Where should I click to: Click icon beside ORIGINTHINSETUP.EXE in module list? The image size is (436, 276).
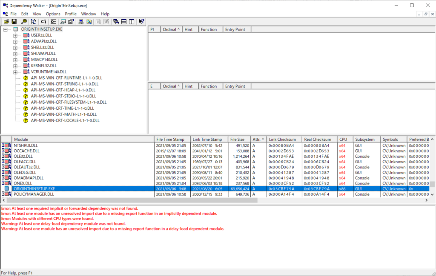(7, 189)
